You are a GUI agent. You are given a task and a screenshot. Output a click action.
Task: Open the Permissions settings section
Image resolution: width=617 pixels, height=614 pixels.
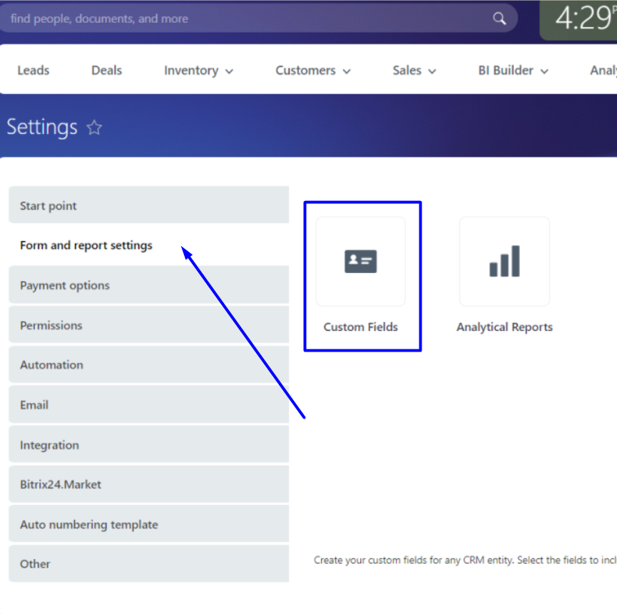(x=148, y=325)
